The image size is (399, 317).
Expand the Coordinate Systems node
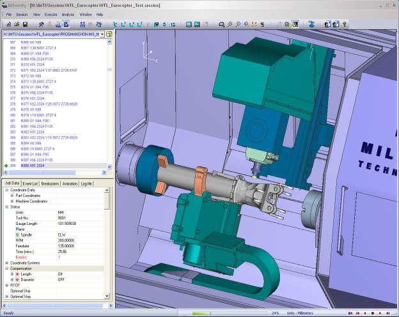6,263
